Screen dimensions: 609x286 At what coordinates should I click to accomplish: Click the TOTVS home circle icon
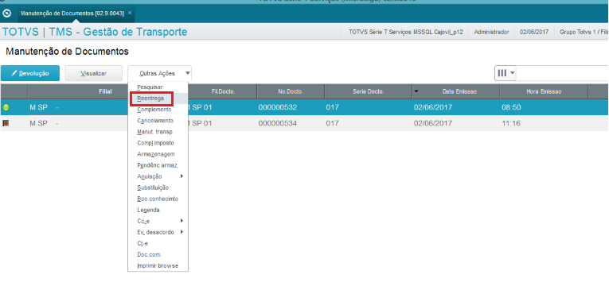(x=6, y=14)
